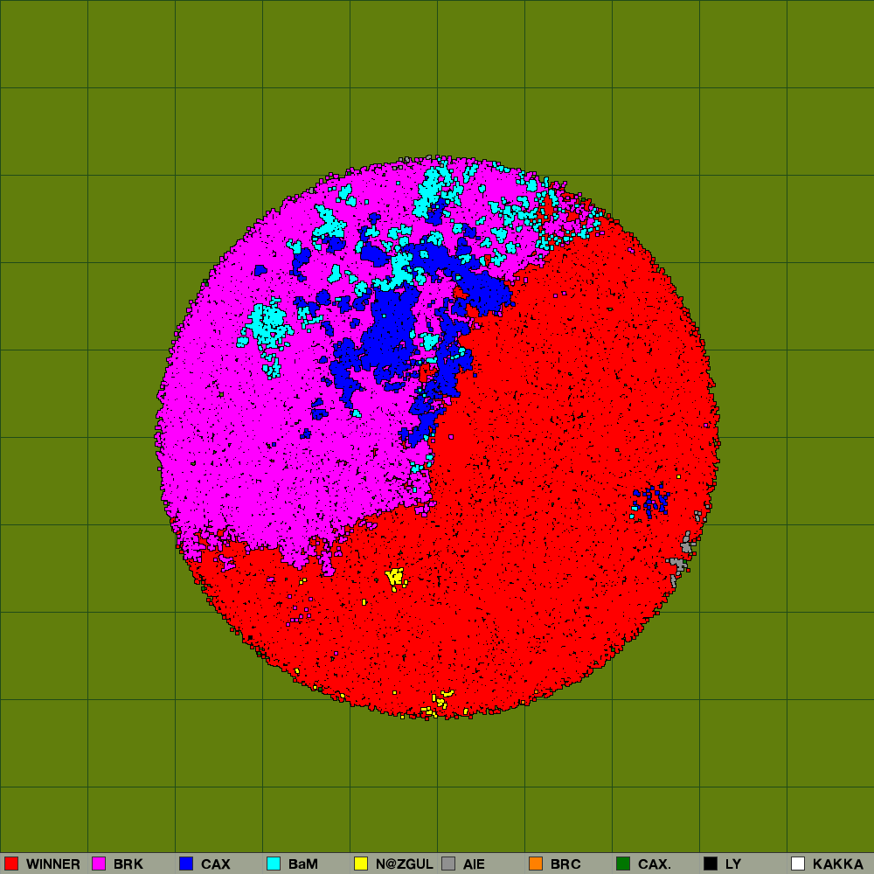Click the white KAKKA legend swatch
Image resolution: width=874 pixels, height=874 pixels.
pos(798,864)
